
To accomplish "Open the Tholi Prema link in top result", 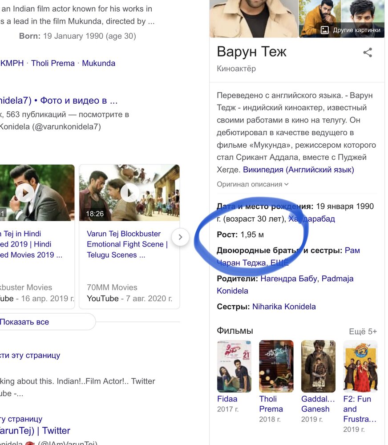I will pyautogui.click(x=53, y=63).
